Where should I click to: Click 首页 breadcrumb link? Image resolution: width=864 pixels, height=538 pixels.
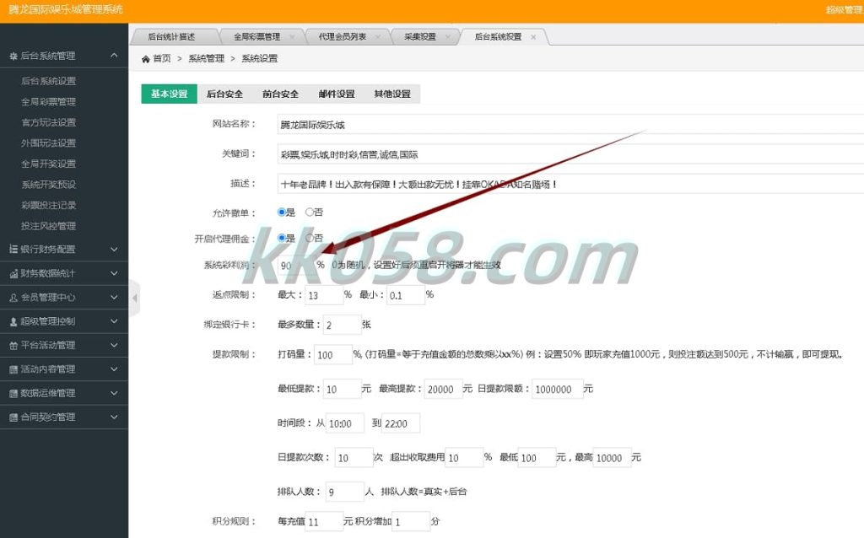tap(162, 58)
